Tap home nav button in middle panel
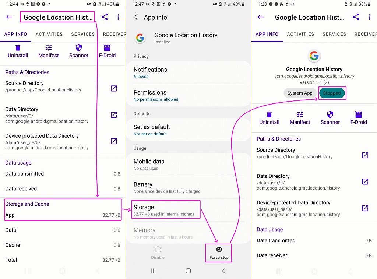Screen dimensions: 377x279 [x=188, y=271]
